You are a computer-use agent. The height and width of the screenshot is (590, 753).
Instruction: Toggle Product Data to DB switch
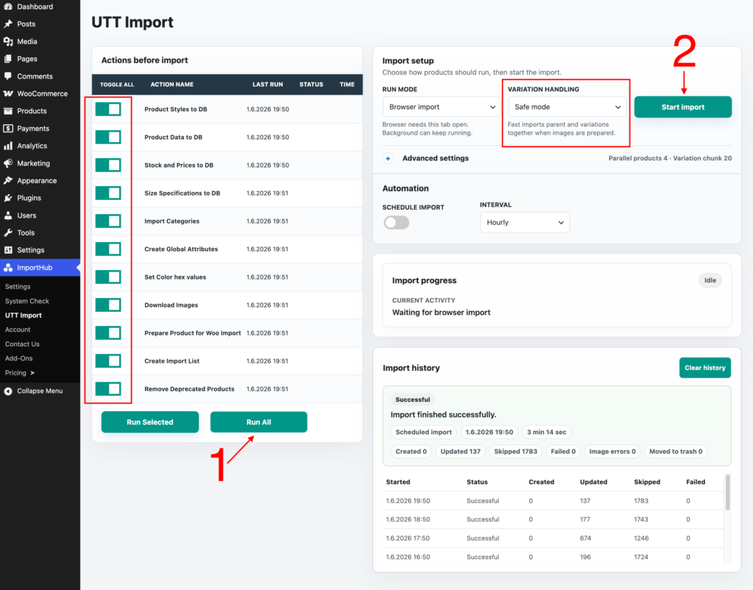tap(108, 137)
